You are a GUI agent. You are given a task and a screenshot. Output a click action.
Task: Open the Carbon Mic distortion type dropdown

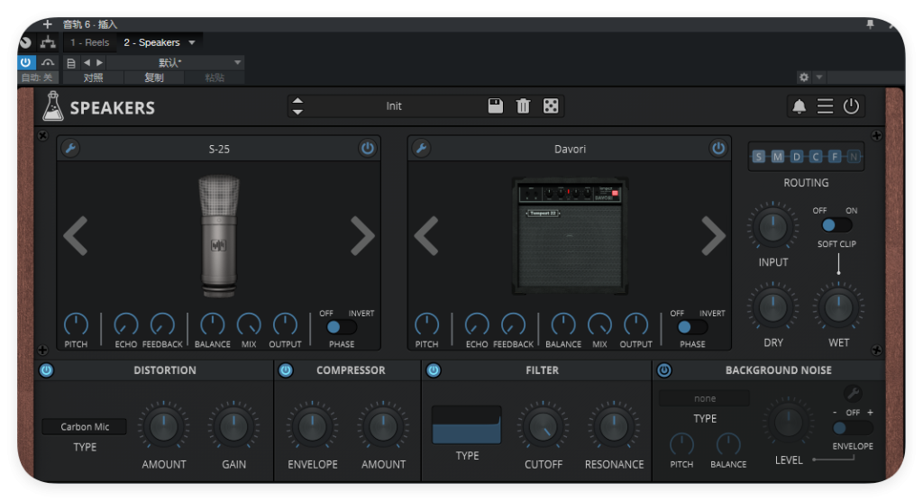[84, 426]
